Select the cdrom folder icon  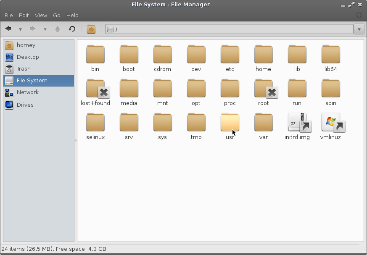coord(163,54)
